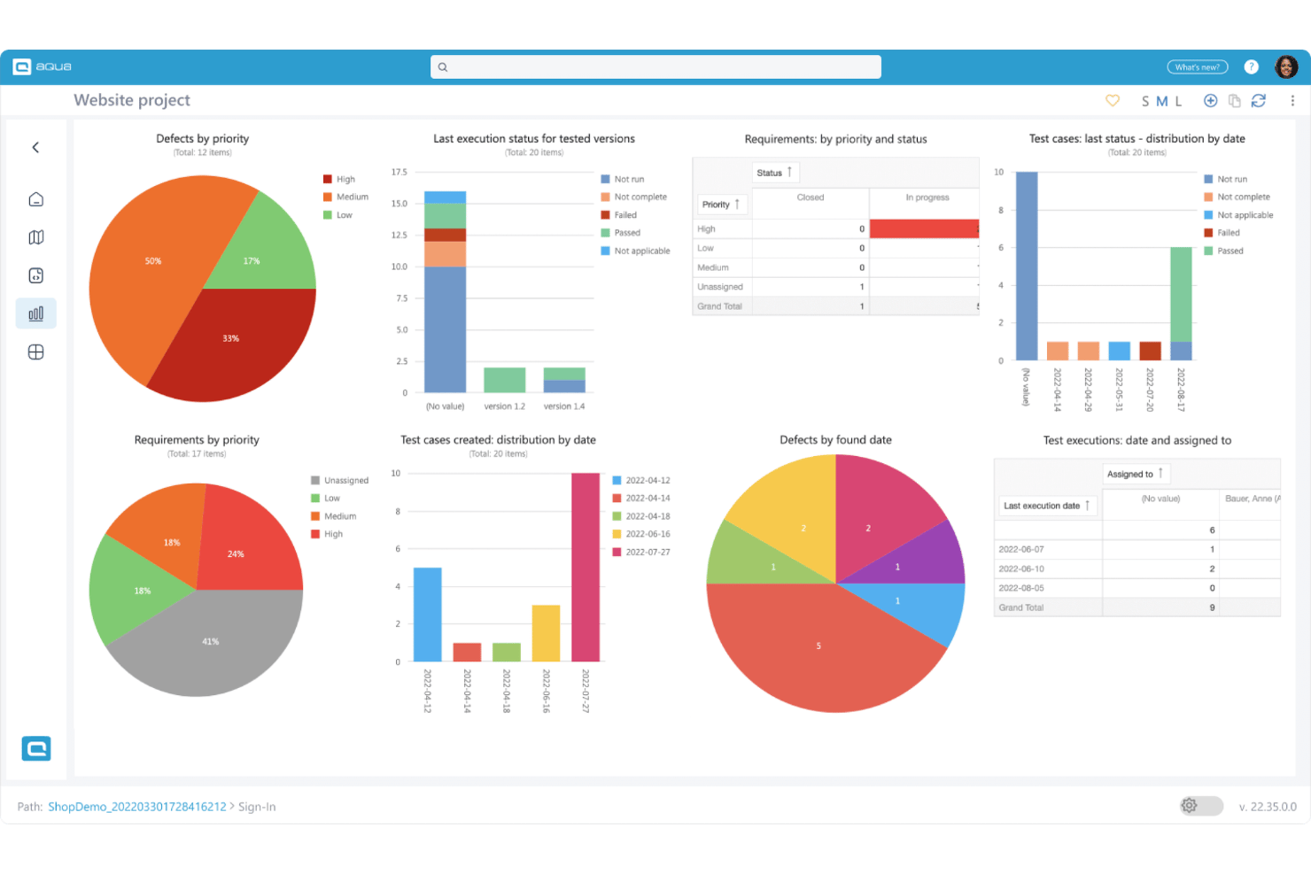The image size is (1311, 874).
Task: Click the version 1.2 bar in execution status chart
Action: pyautogui.click(x=505, y=380)
